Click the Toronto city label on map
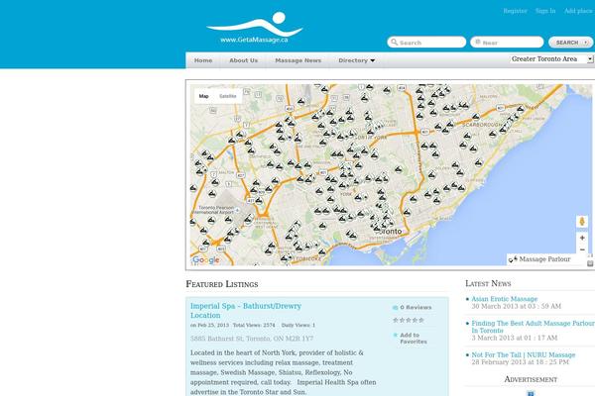Screen dimensions: 595x396 [x=391, y=231]
